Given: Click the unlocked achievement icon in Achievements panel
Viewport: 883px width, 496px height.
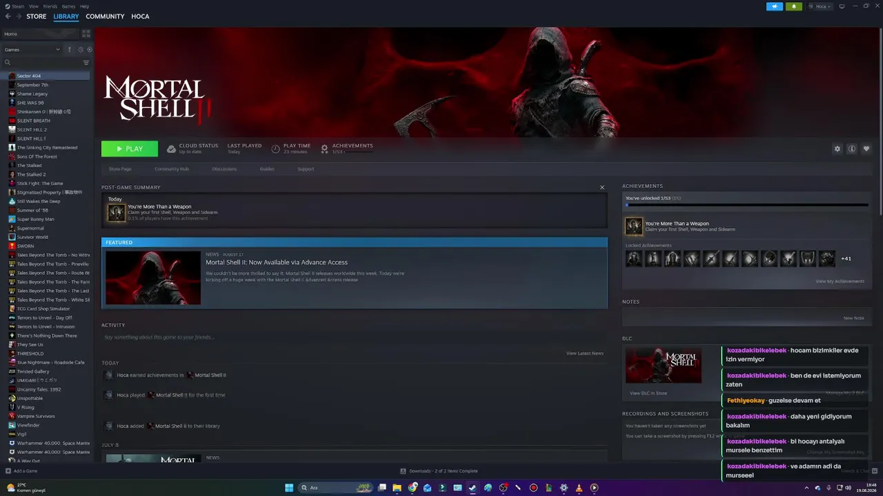Looking at the screenshot, I should [x=634, y=227].
